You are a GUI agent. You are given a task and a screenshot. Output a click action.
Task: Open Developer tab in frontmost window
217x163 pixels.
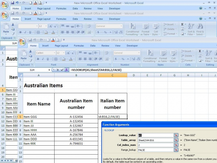click(132, 46)
